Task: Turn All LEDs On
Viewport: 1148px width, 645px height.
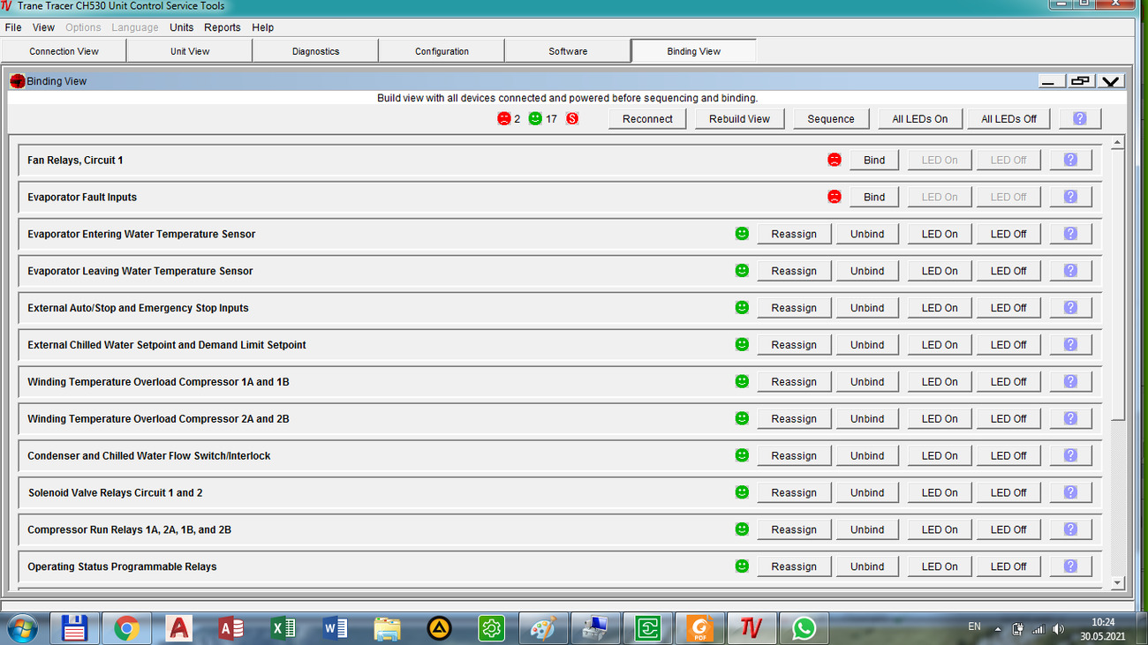Action: tap(919, 119)
